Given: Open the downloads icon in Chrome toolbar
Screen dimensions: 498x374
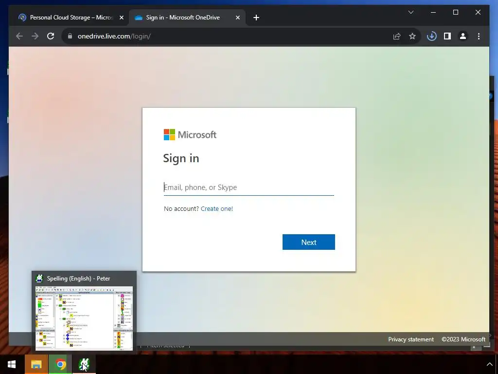Looking at the screenshot, I should pyautogui.click(x=432, y=36).
